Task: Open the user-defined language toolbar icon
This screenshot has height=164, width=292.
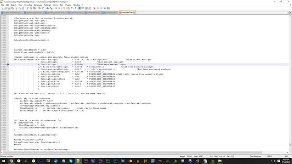Action: [83, 8]
